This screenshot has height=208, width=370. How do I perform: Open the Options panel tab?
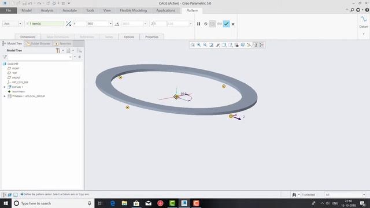tap(129, 37)
